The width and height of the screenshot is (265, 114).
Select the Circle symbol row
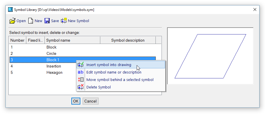point(82,54)
